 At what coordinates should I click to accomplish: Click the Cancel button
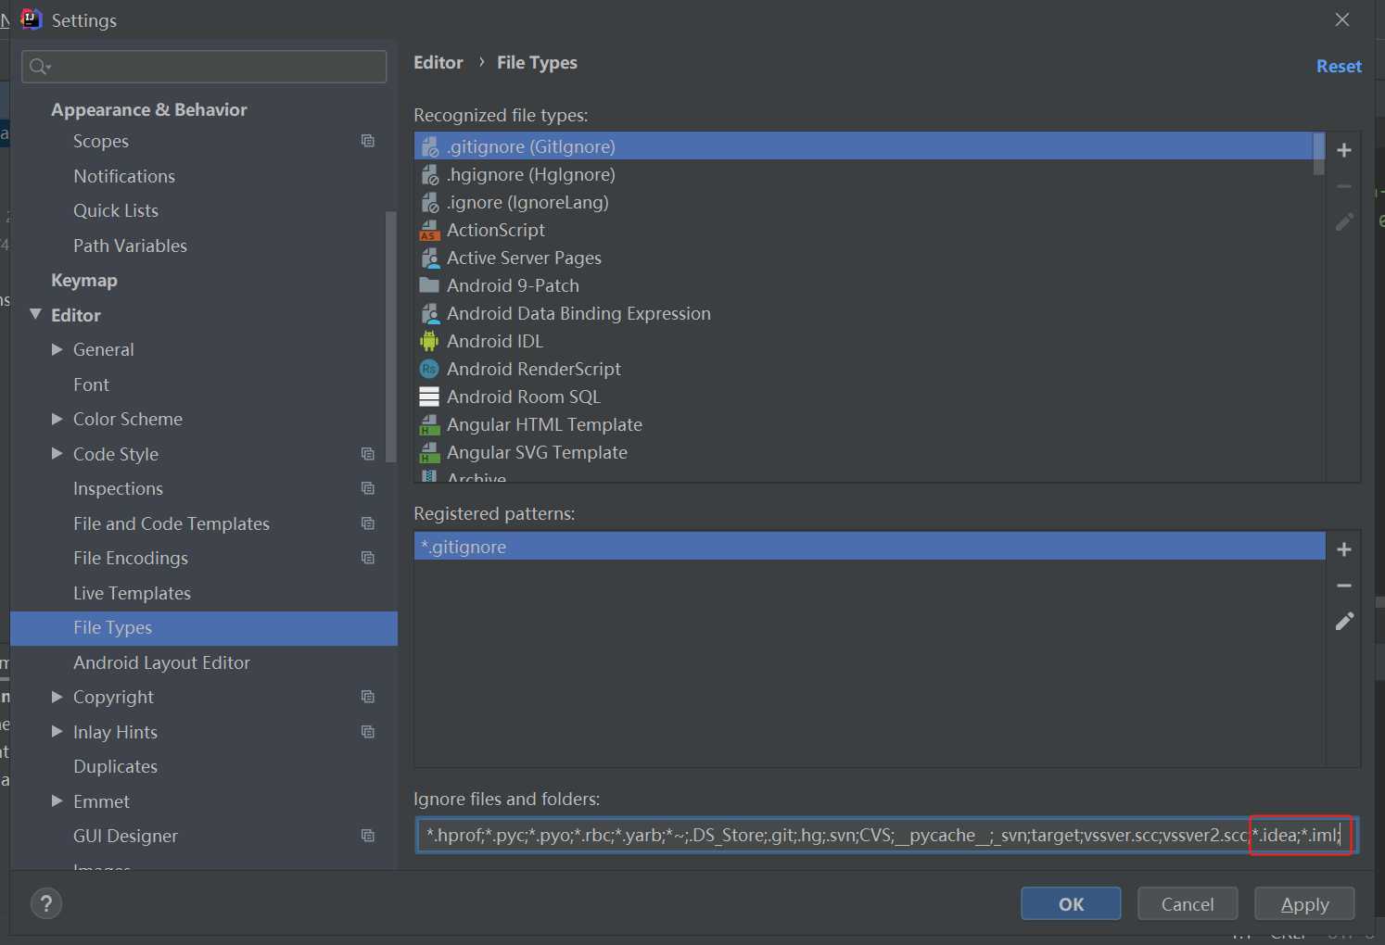1188,903
